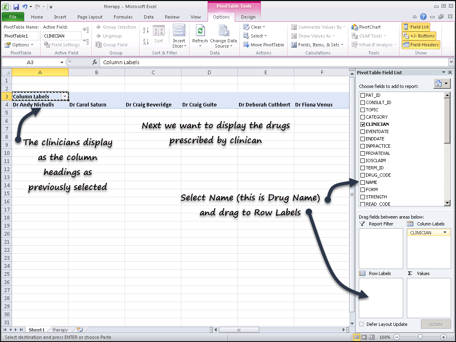Expand the Name Box dropdown
The width and height of the screenshot is (456, 342).
(62, 62)
